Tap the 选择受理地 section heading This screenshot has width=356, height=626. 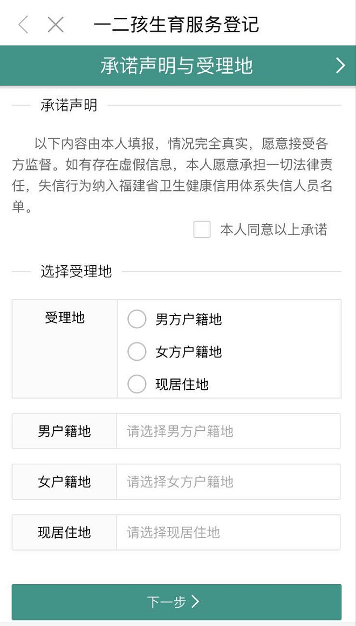(76, 271)
